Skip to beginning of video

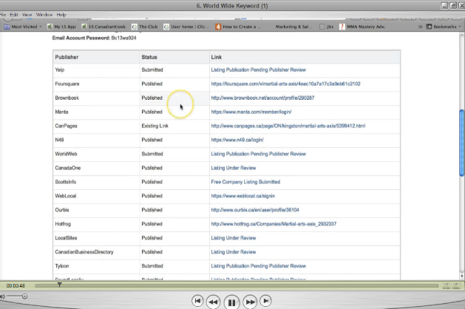pos(197,301)
